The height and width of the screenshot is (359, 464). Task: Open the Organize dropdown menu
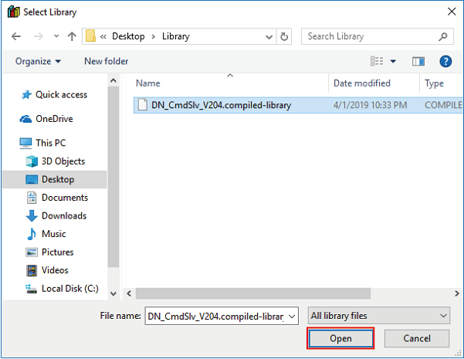(37, 61)
